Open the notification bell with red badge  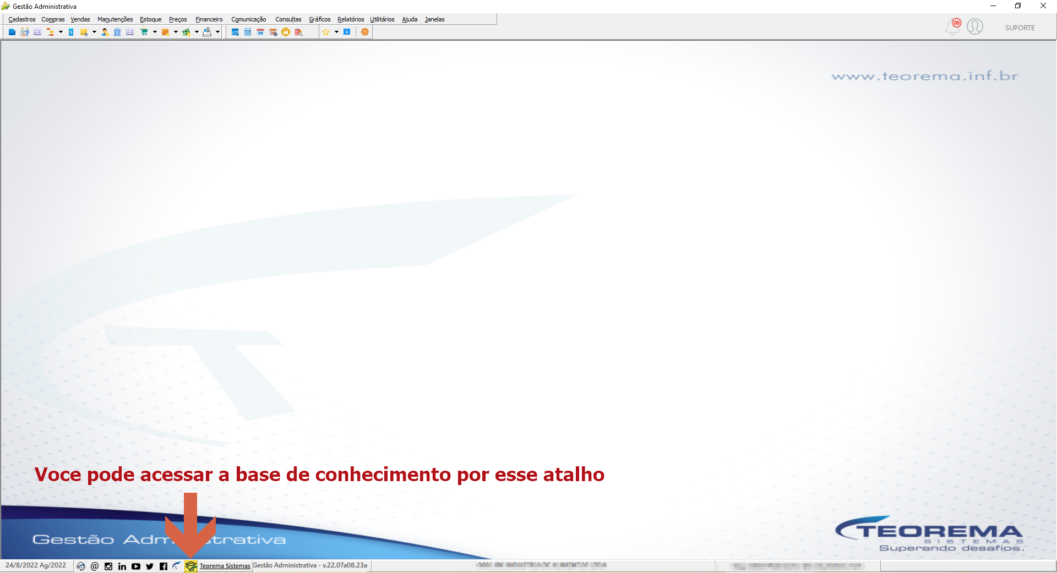point(953,26)
